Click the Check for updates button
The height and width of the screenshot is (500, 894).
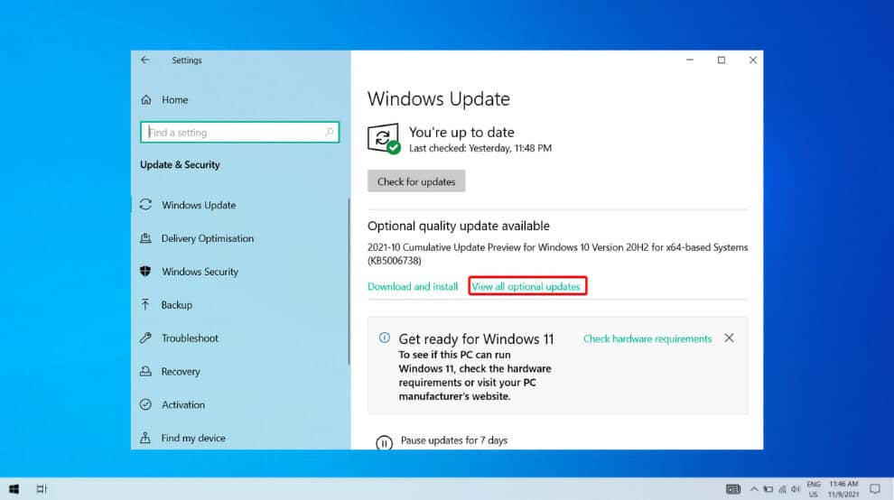pos(416,181)
